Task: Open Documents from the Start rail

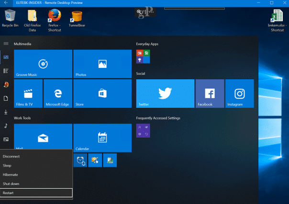Action: tap(6, 98)
